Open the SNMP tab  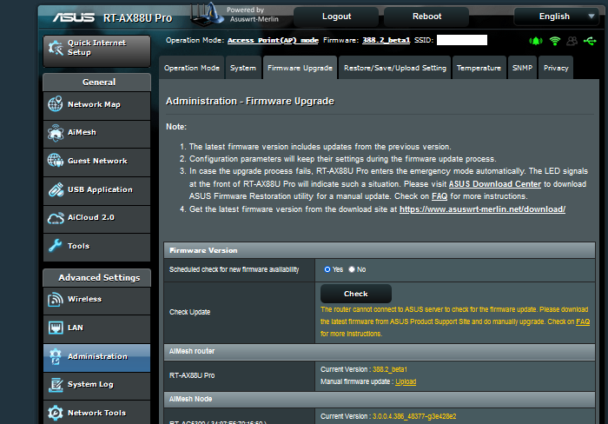522,68
